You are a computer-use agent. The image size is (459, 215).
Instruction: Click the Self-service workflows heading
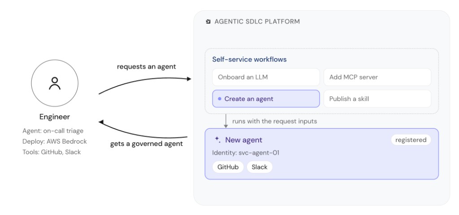click(249, 60)
